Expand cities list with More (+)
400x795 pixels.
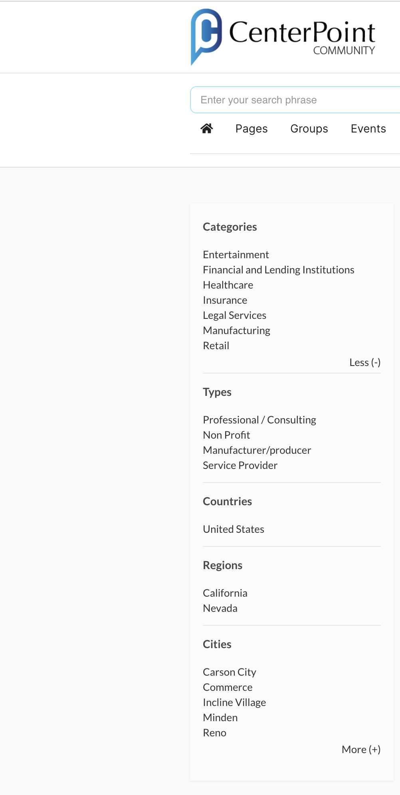click(361, 750)
